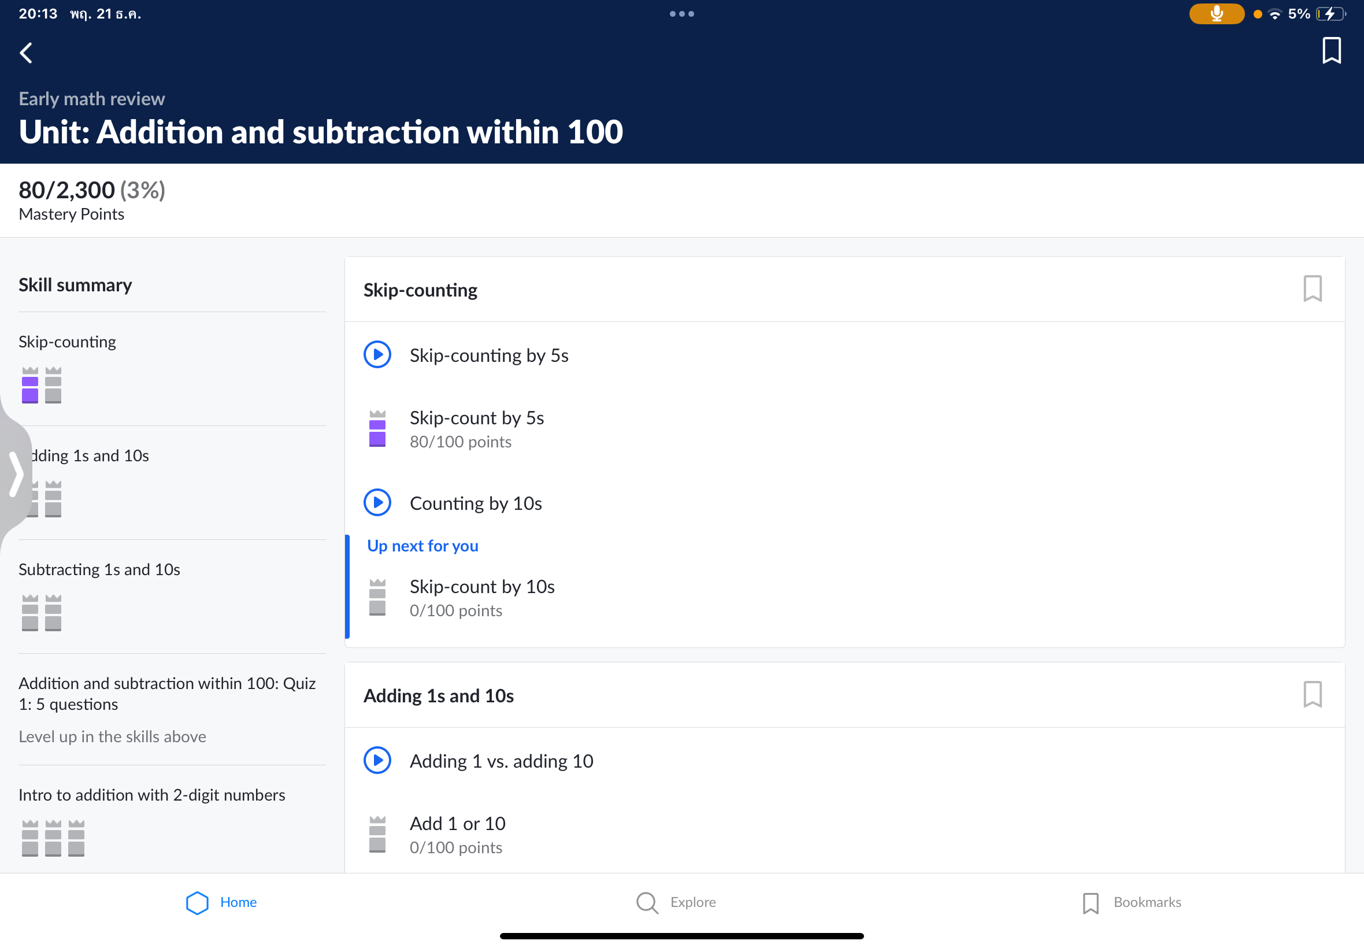This screenshot has height=948, width=1364.
Task: Open Skip-counting in Skill summary
Action: coord(67,342)
